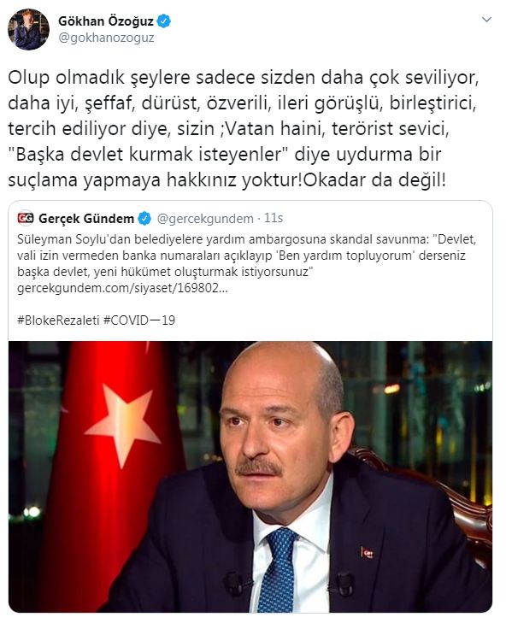This screenshot has width=506, height=623.
Task: Open the @gokhanozoguz handle link
Action: [106, 38]
